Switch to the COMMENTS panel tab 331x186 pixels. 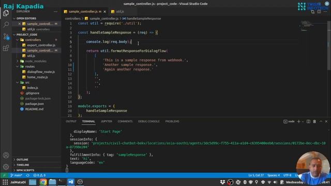click(125, 121)
